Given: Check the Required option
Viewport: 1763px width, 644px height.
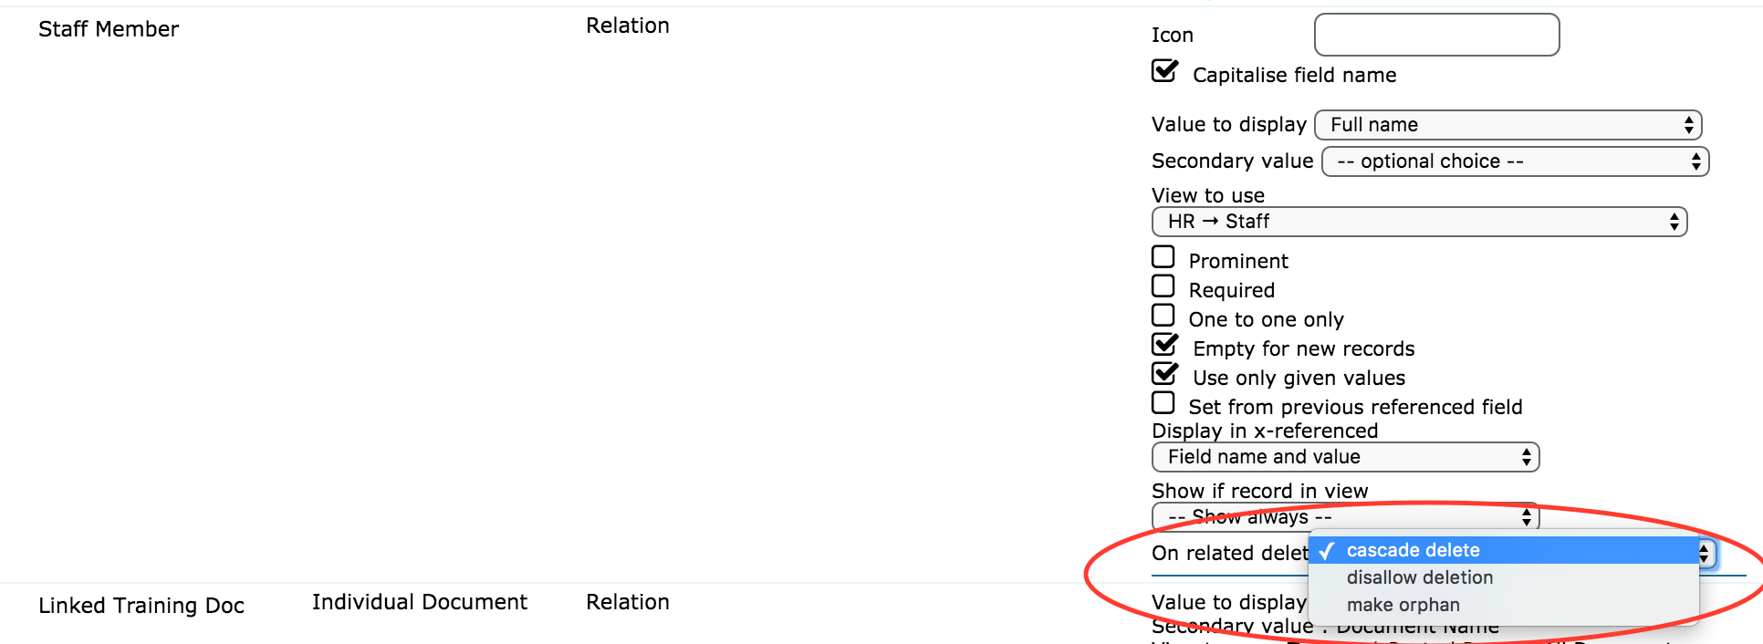Looking at the screenshot, I should 1163,286.
